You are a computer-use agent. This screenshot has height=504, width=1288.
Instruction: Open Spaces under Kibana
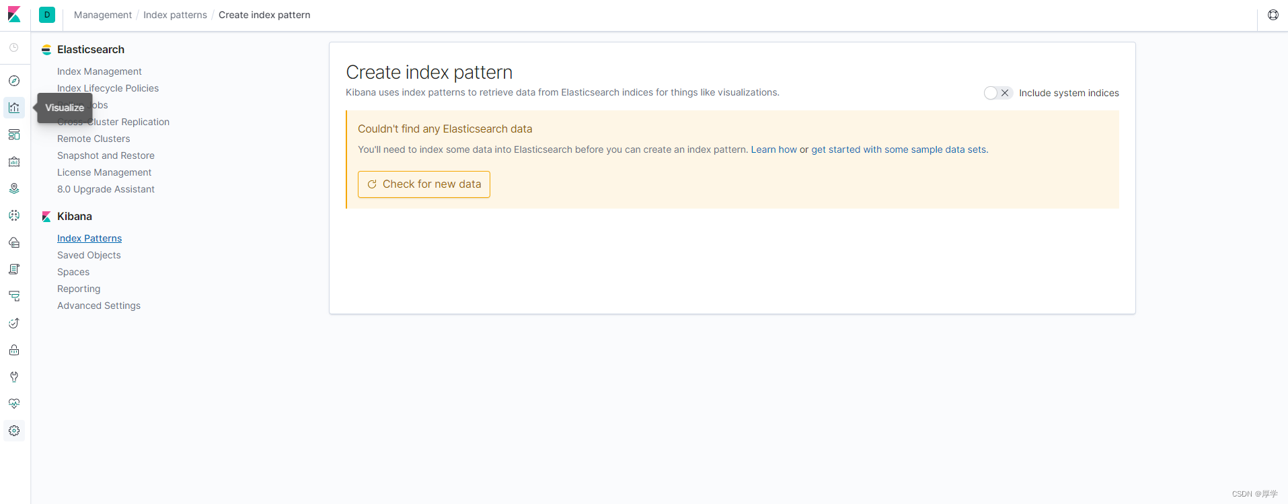coord(73,272)
